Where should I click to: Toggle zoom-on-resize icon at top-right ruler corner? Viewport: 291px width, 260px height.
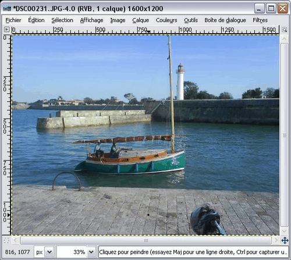point(284,30)
